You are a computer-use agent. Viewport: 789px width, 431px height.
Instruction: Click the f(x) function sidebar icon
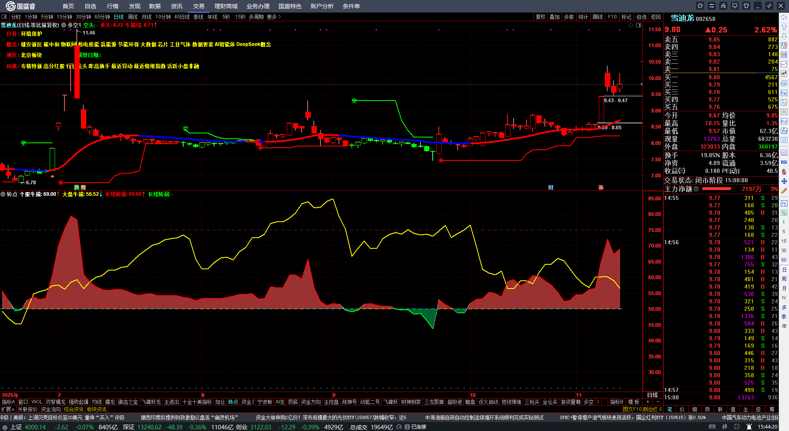(x=784, y=131)
